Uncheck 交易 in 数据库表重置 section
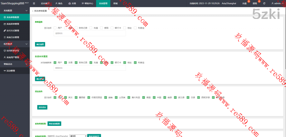The height and width of the screenshot is (137, 286). coord(66,63)
